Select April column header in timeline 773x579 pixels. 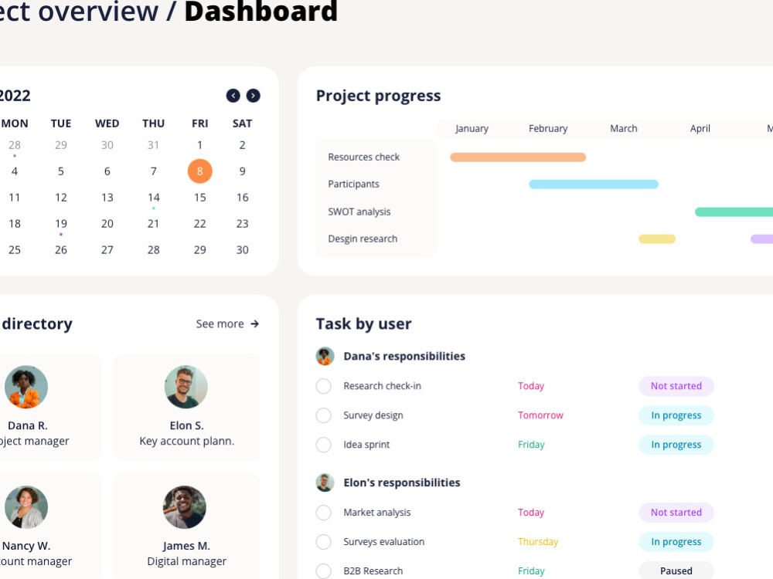(x=700, y=128)
